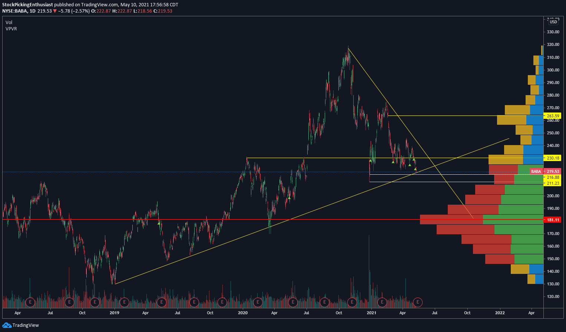
Task: Open the USD currency selector
Action: (x=553, y=22)
